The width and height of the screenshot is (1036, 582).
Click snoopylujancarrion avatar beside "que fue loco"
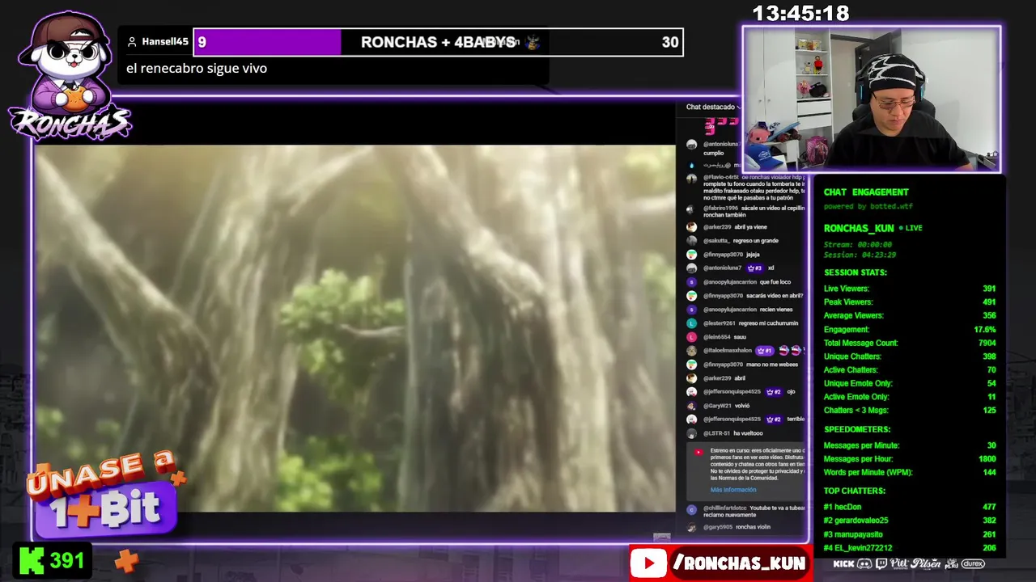point(691,282)
